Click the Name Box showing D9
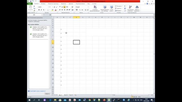This screenshot has height=102, width=182. tap(34, 15)
